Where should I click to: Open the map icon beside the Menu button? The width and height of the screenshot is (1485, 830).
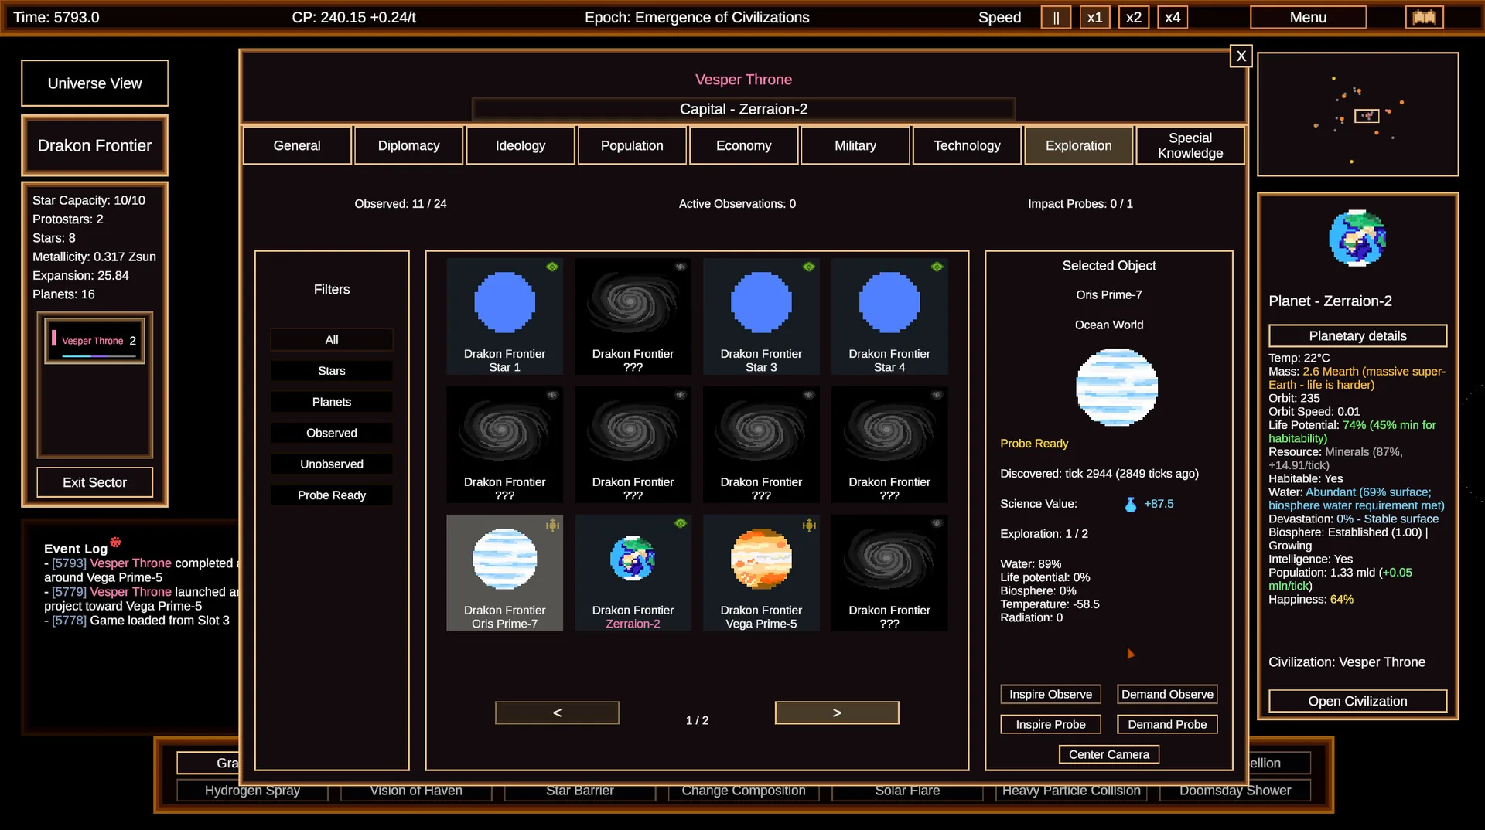(1424, 17)
